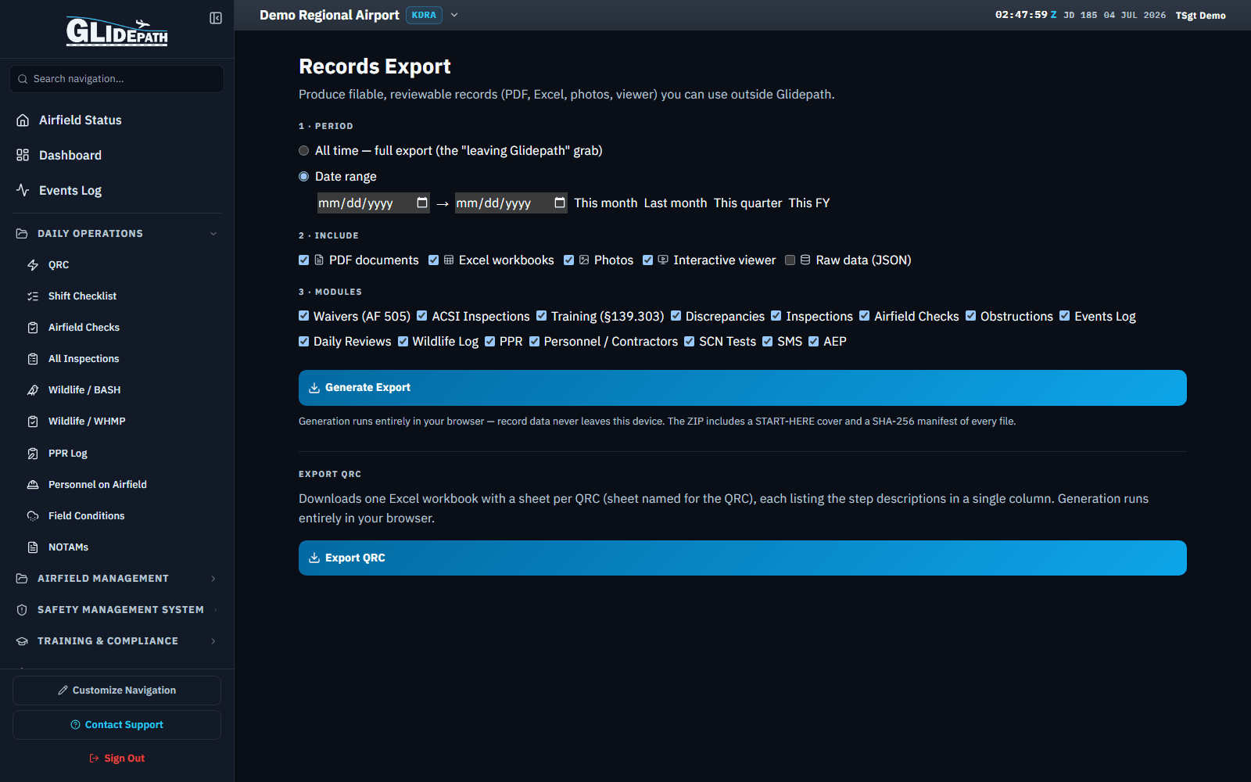The image size is (1251, 782).
Task: Click the Airfield Checks clipboard icon
Action: (33, 328)
